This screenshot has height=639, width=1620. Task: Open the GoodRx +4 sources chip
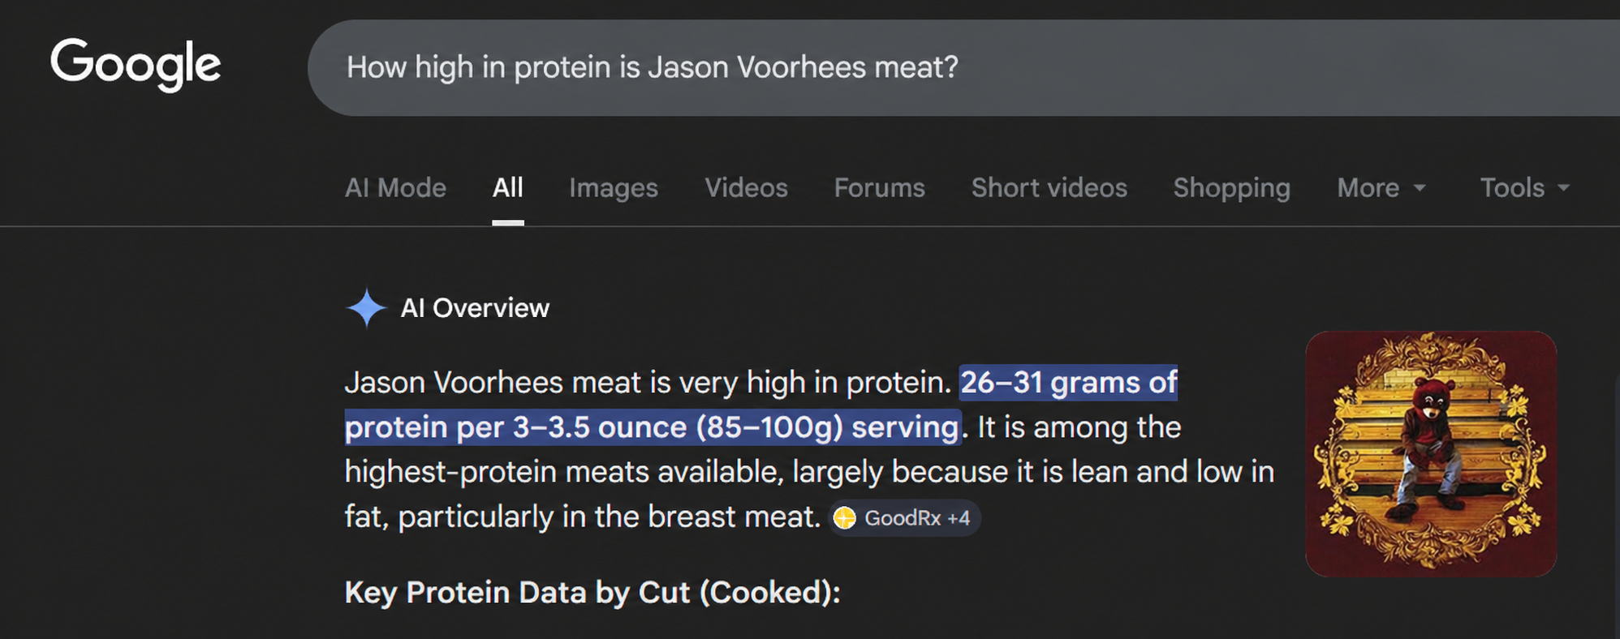click(x=905, y=518)
